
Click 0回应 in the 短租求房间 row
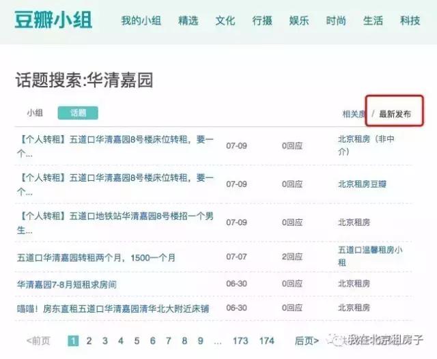tap(292, 283)
